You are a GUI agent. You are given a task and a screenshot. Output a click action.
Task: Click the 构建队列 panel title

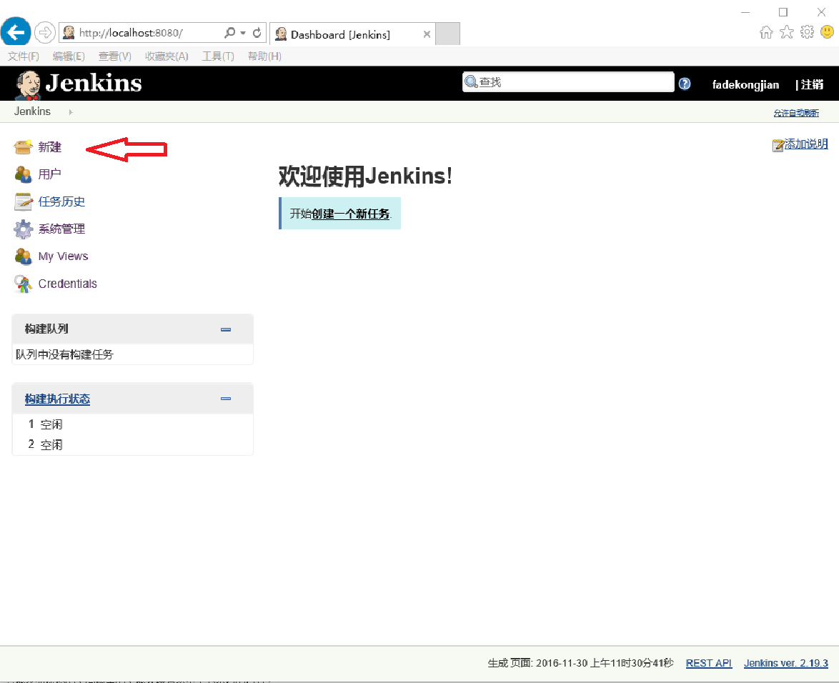(46, 329)
